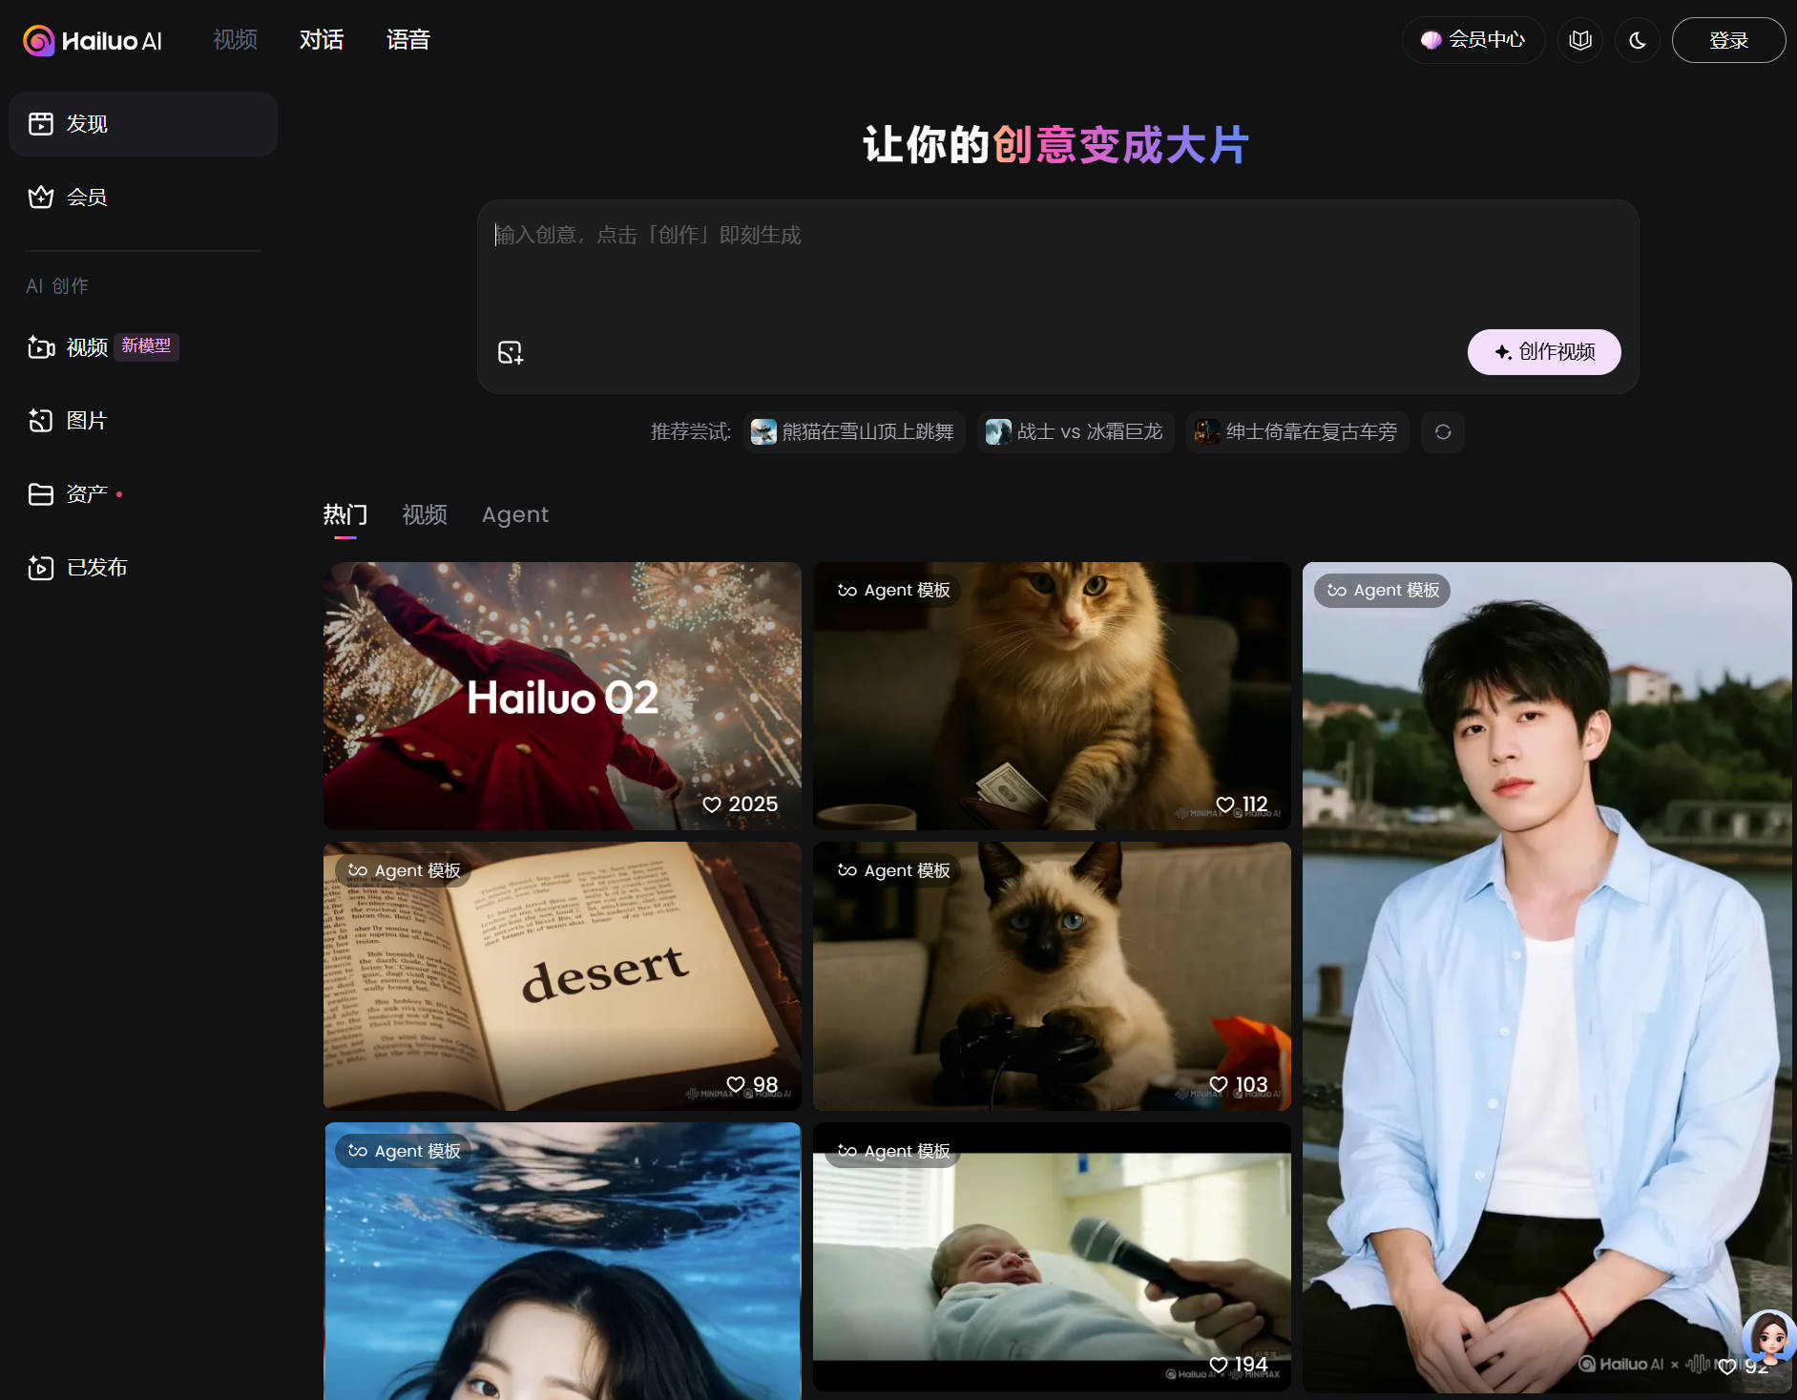Image resolution: width=1797 pixels, height=1400 pixels.
Task: Click the 登录 login button
Action: click(1727, 40)
